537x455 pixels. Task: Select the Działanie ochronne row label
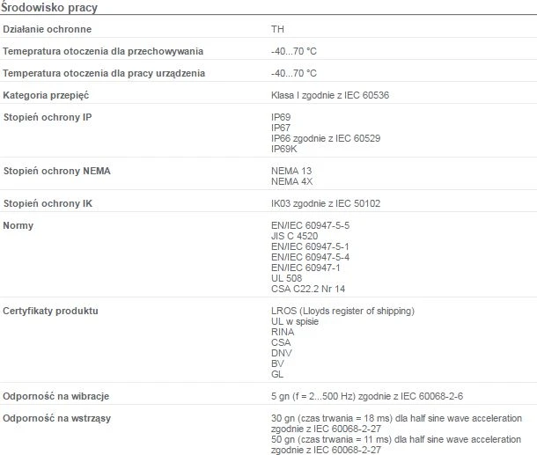click(48, 29)
